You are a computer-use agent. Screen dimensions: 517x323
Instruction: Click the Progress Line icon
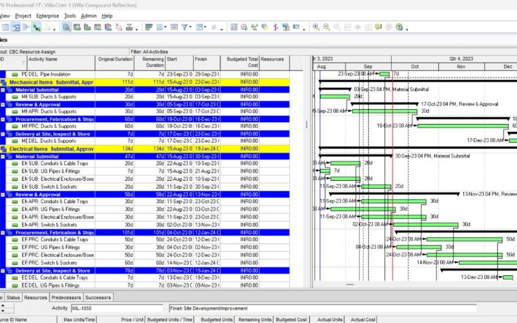click(275, 27)
